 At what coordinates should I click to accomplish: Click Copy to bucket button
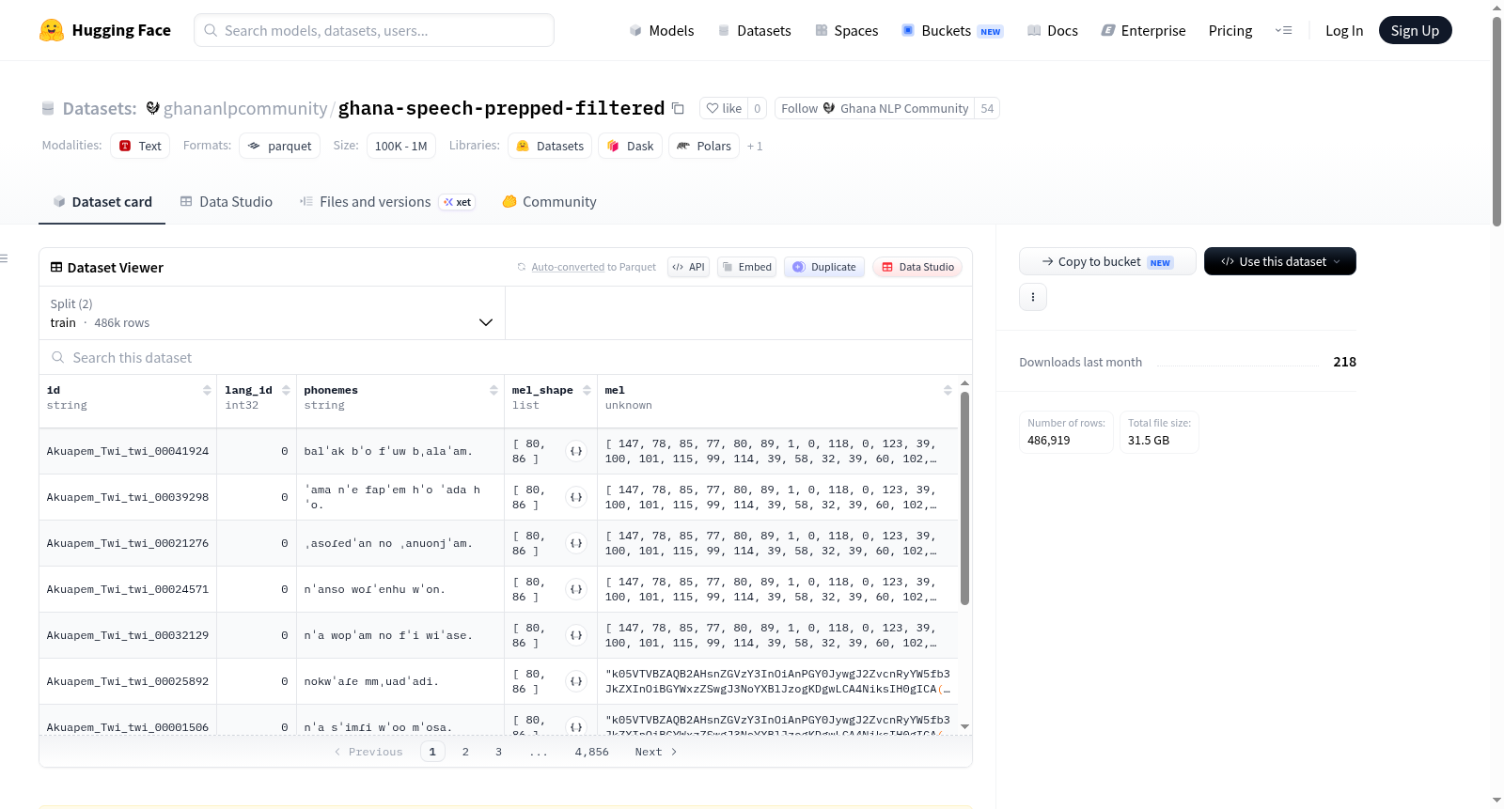(x=1107, y=261)
